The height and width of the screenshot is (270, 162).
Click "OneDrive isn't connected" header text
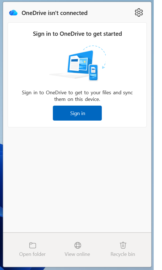(54, 13)
